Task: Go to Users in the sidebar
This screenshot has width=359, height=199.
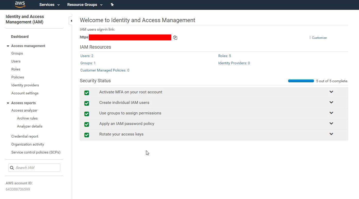Action: [16, 61]
